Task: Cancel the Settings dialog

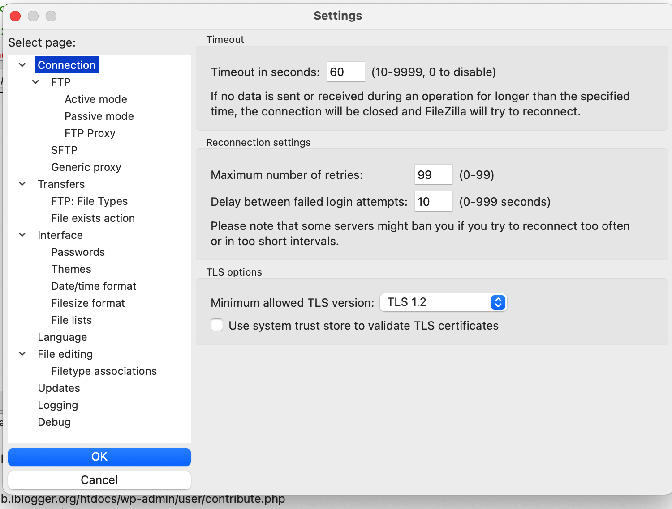Action: (99, 480)
